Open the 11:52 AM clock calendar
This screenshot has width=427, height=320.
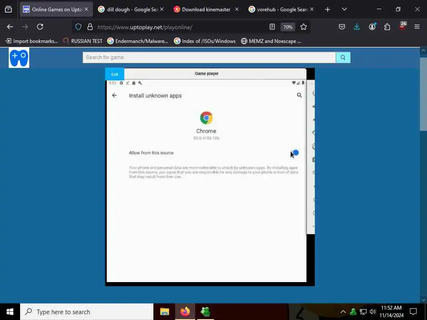pyautogui.click(x=391, y=312)
